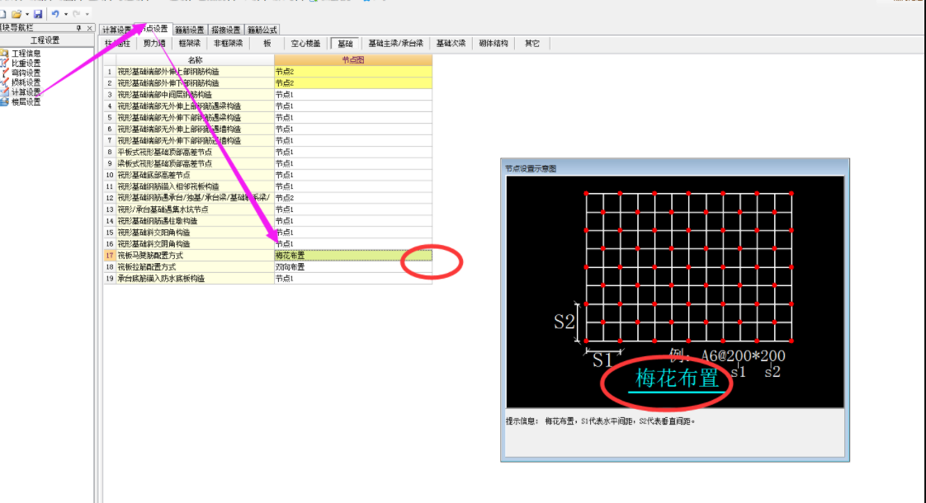Click the 比重设置 icon in navigation

5,63
